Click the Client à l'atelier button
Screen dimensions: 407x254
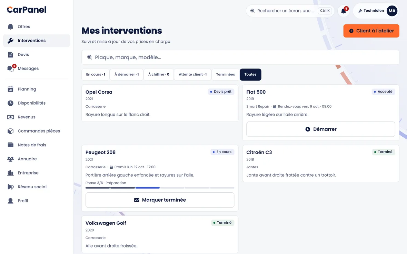371,31
